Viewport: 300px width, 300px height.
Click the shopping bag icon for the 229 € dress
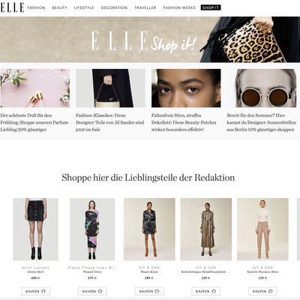[214, 291]
